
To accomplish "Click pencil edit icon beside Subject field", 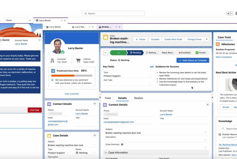I will pos(205,132).
